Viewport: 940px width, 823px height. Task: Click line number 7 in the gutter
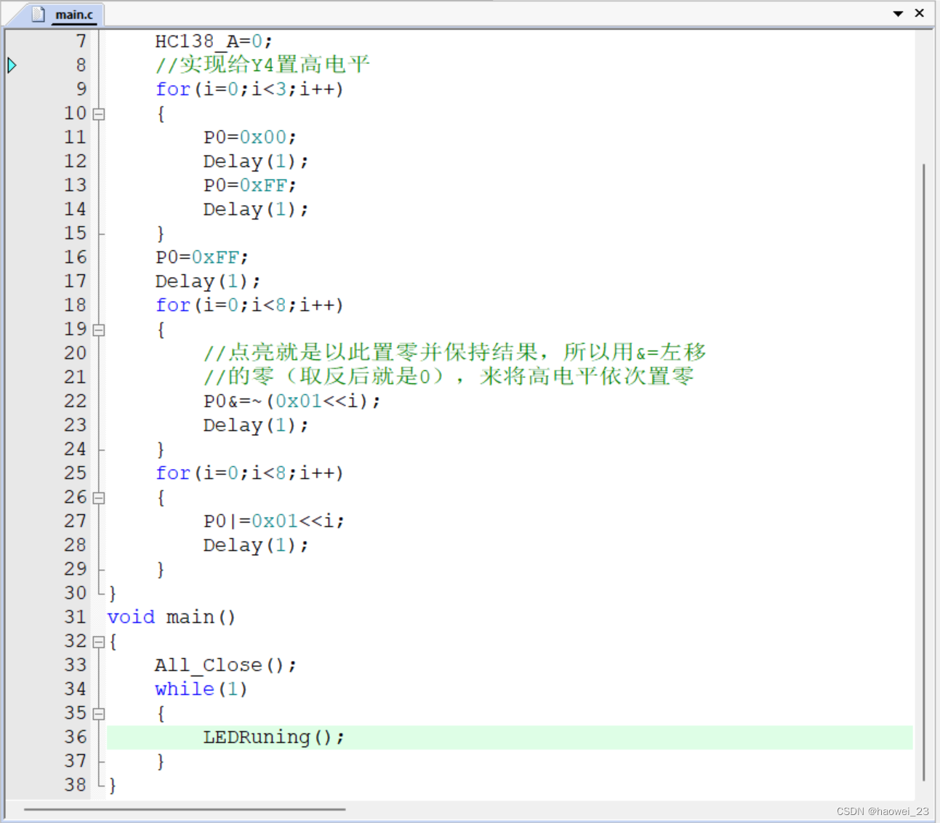click(81, 41)
